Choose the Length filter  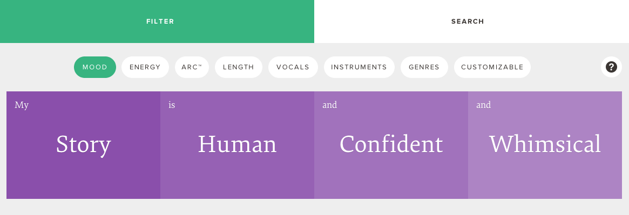coord(239,67)
